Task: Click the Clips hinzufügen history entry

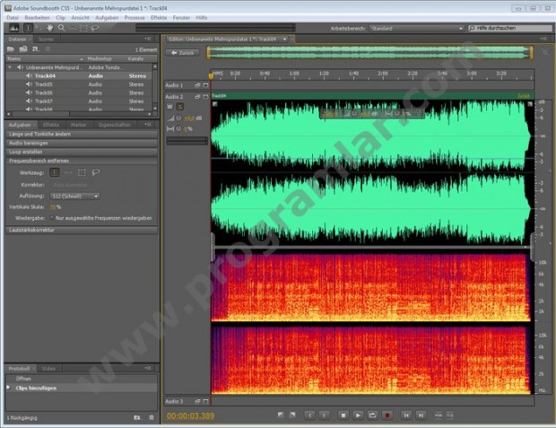Action: 82,388
